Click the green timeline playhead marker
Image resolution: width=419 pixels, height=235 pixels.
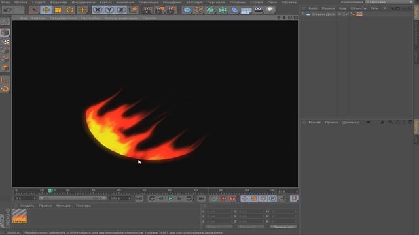tap(50, 191)
